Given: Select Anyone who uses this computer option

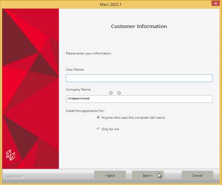Looking at the screenshot, I should coord(98,117).
